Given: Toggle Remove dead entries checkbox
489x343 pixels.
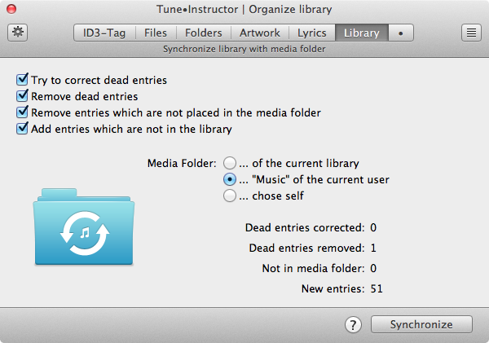Looking at the screenshot, I should point(22,95).
